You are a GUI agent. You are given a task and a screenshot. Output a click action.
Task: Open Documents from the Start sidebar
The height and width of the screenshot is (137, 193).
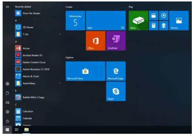point(7,93)
